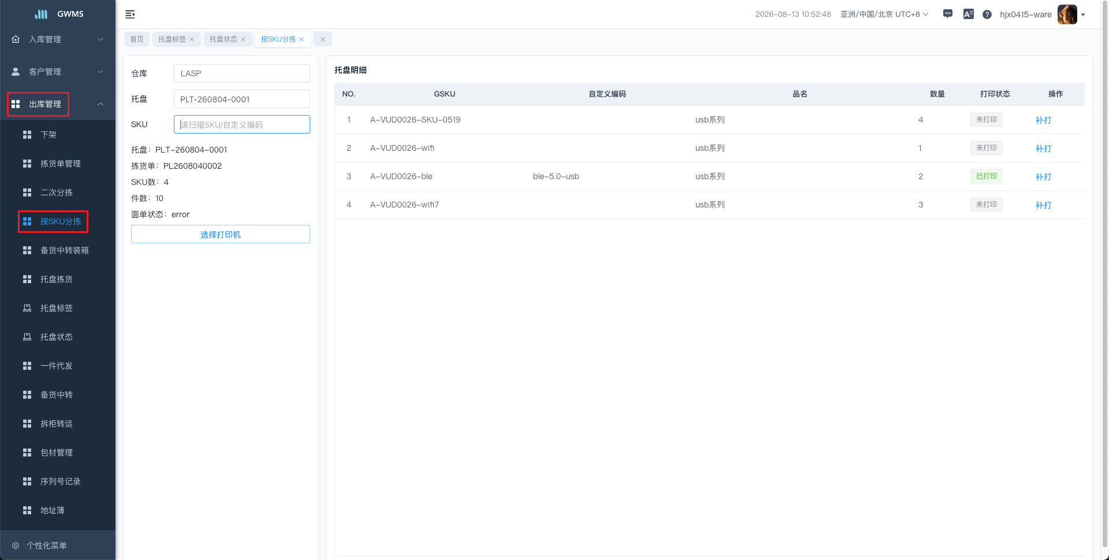Click the 包材管理 sidebar icon
The image size is (1109, 560).
27,453
